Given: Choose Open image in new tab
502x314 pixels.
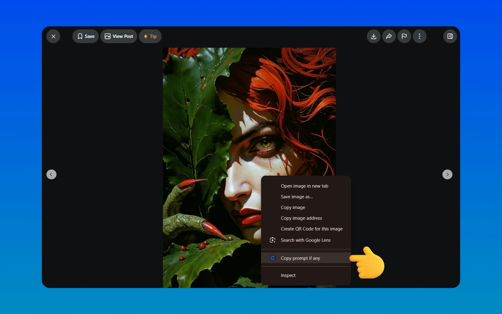Looking at the screenshot, I should tap(306, 186).
